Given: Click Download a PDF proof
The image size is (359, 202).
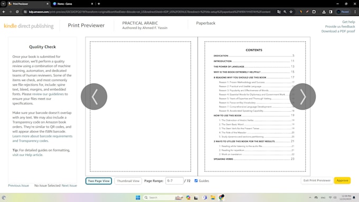Looking at the screenshot, I should click(338, 31).
